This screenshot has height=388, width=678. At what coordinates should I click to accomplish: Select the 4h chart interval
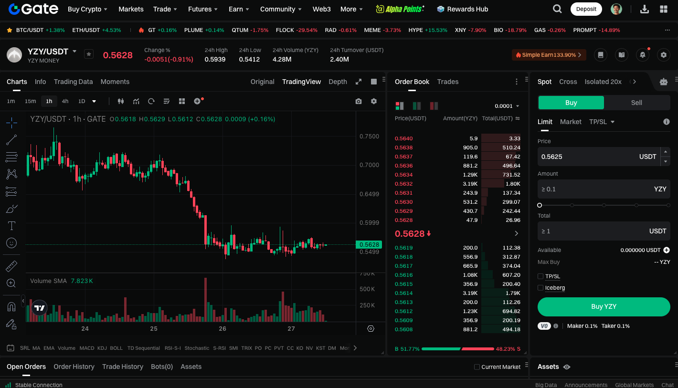click(x=65, y=101)
